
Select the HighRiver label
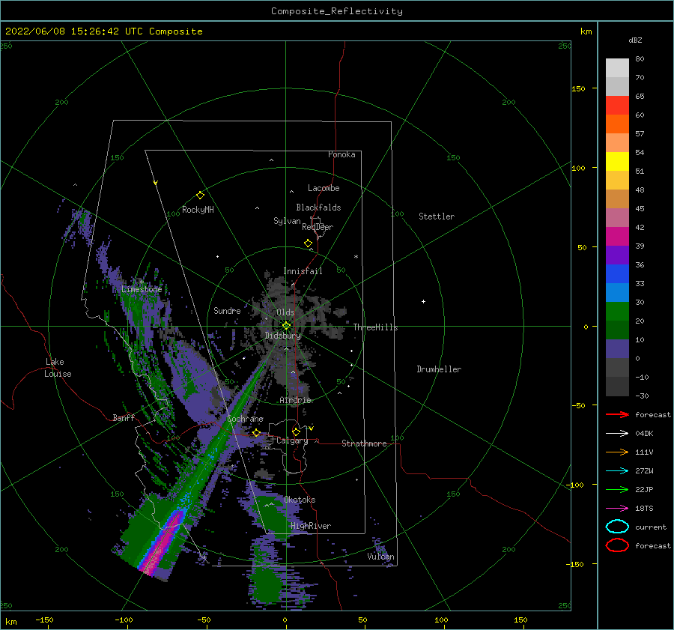pos(311,526)
